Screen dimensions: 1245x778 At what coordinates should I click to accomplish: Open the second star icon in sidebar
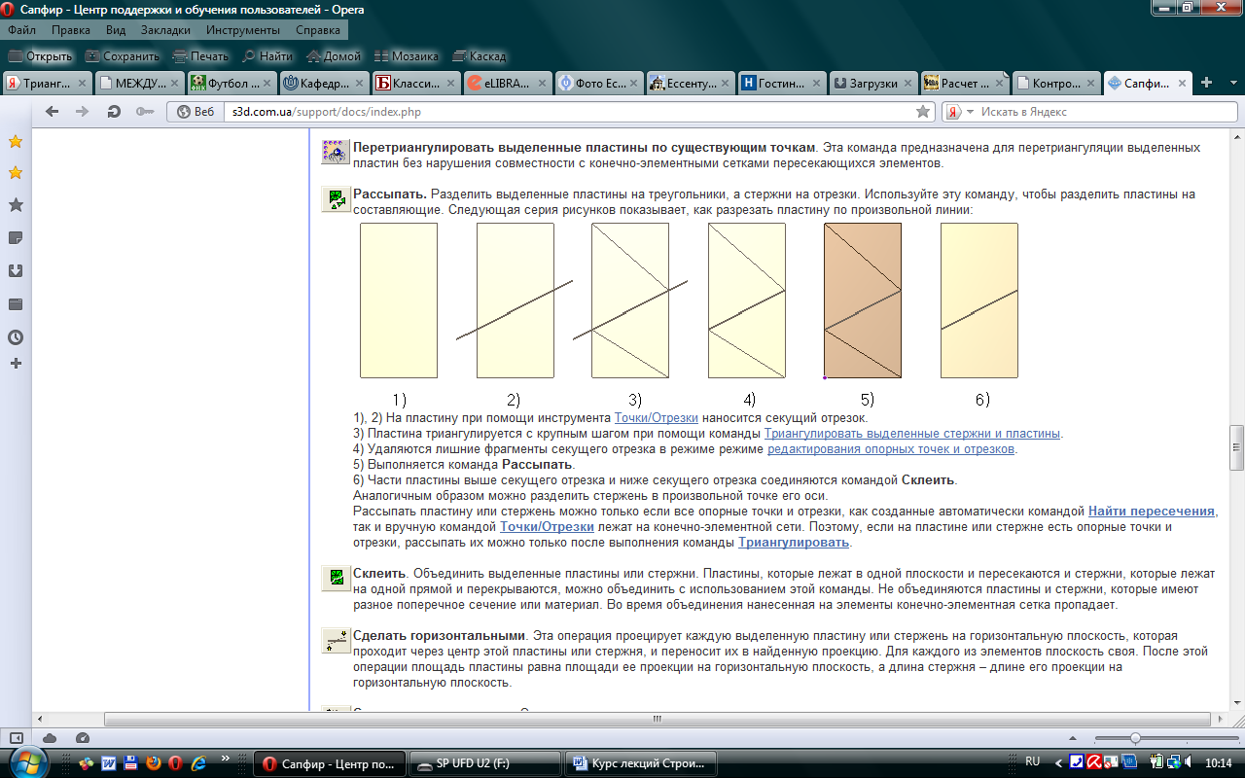16,173
